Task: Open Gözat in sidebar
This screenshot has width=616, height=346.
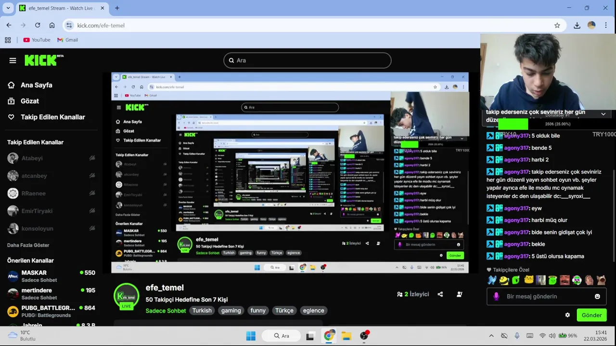Action: (x=24, y=101)
